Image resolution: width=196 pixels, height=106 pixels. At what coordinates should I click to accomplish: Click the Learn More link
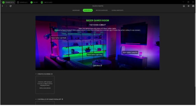pos(97,66)
